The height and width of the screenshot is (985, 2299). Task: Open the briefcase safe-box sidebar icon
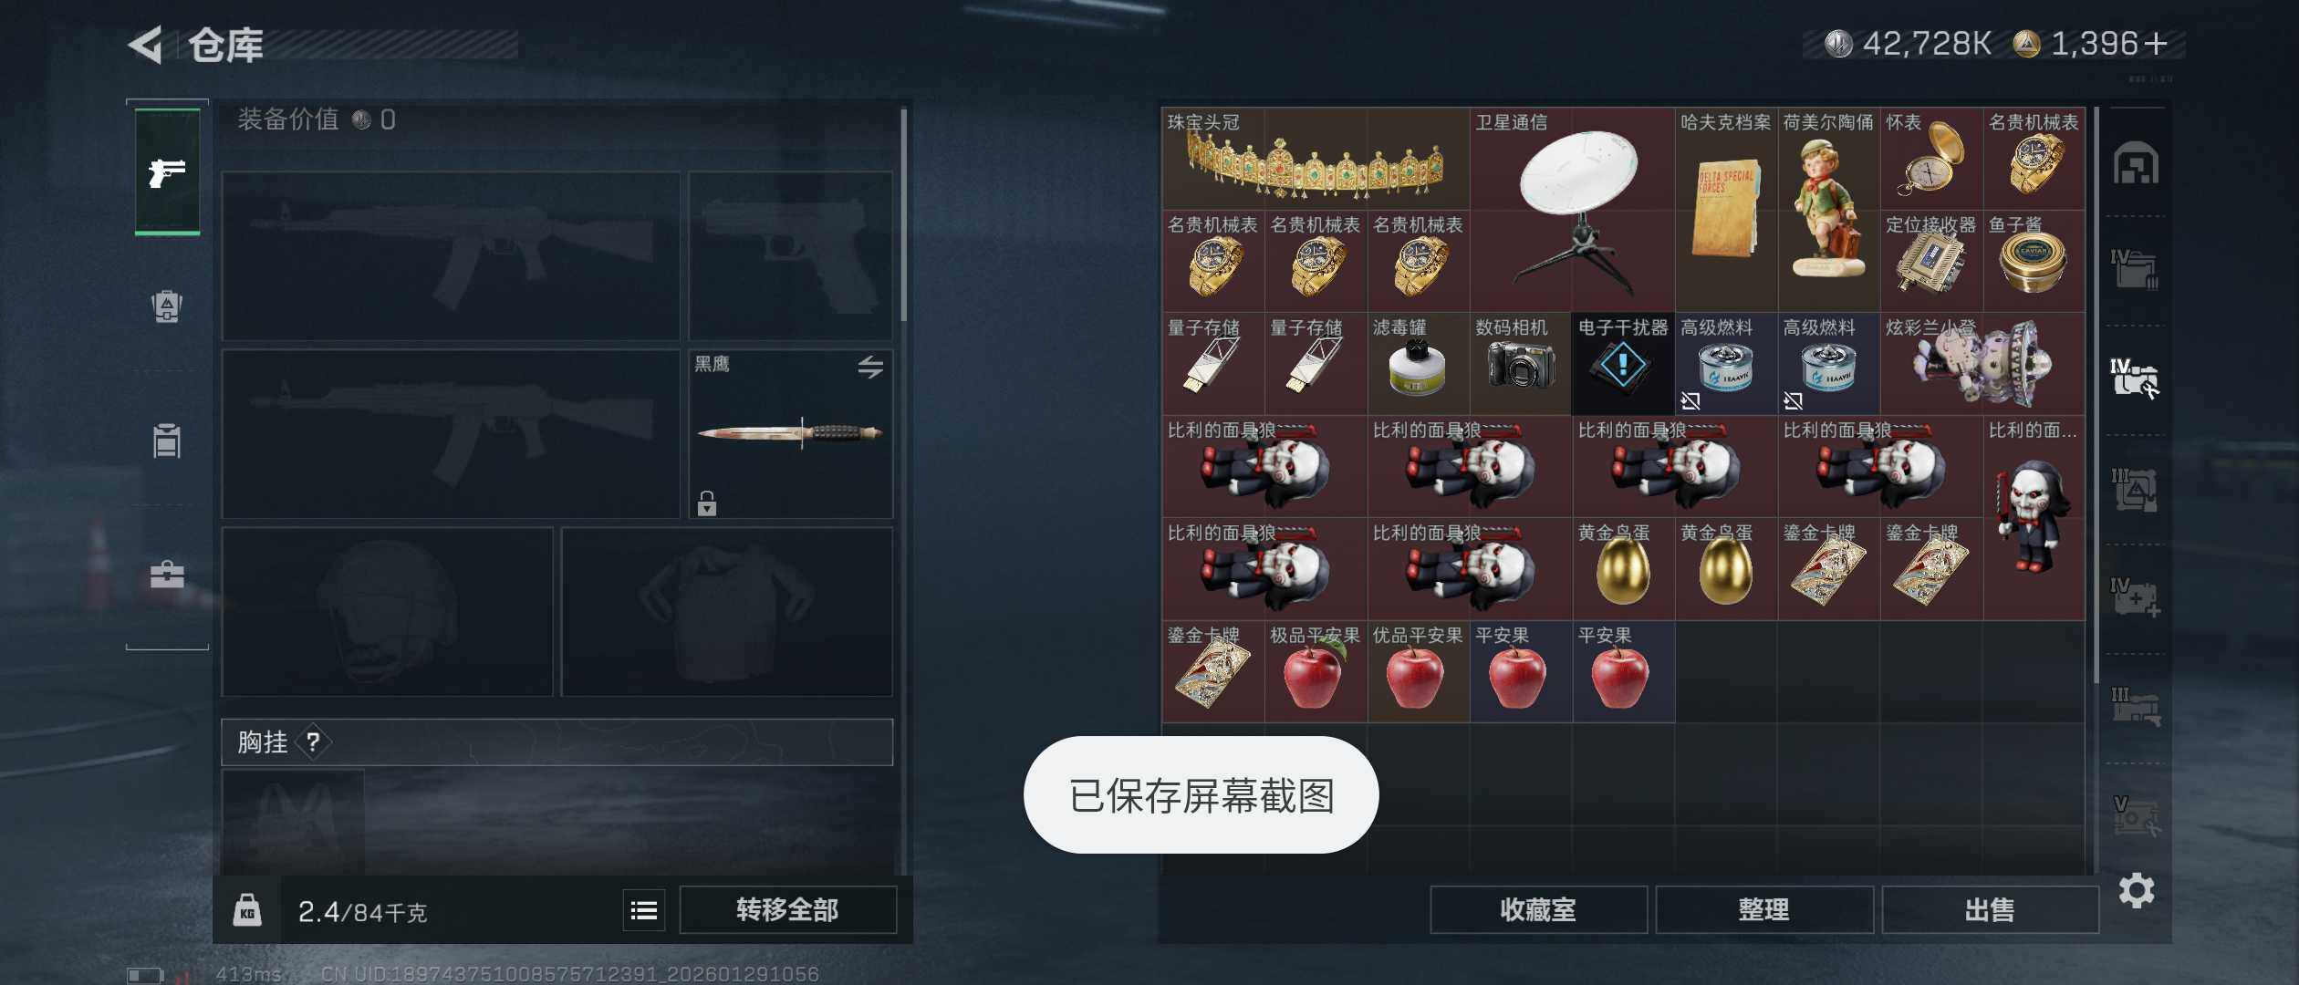tap(167, 575)
